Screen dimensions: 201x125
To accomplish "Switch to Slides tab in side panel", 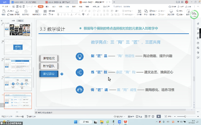I will click(20, 21).
